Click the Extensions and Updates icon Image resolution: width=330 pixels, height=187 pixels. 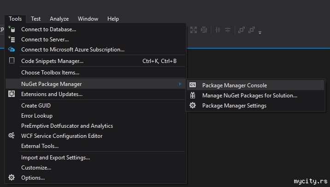click(12, 94)
